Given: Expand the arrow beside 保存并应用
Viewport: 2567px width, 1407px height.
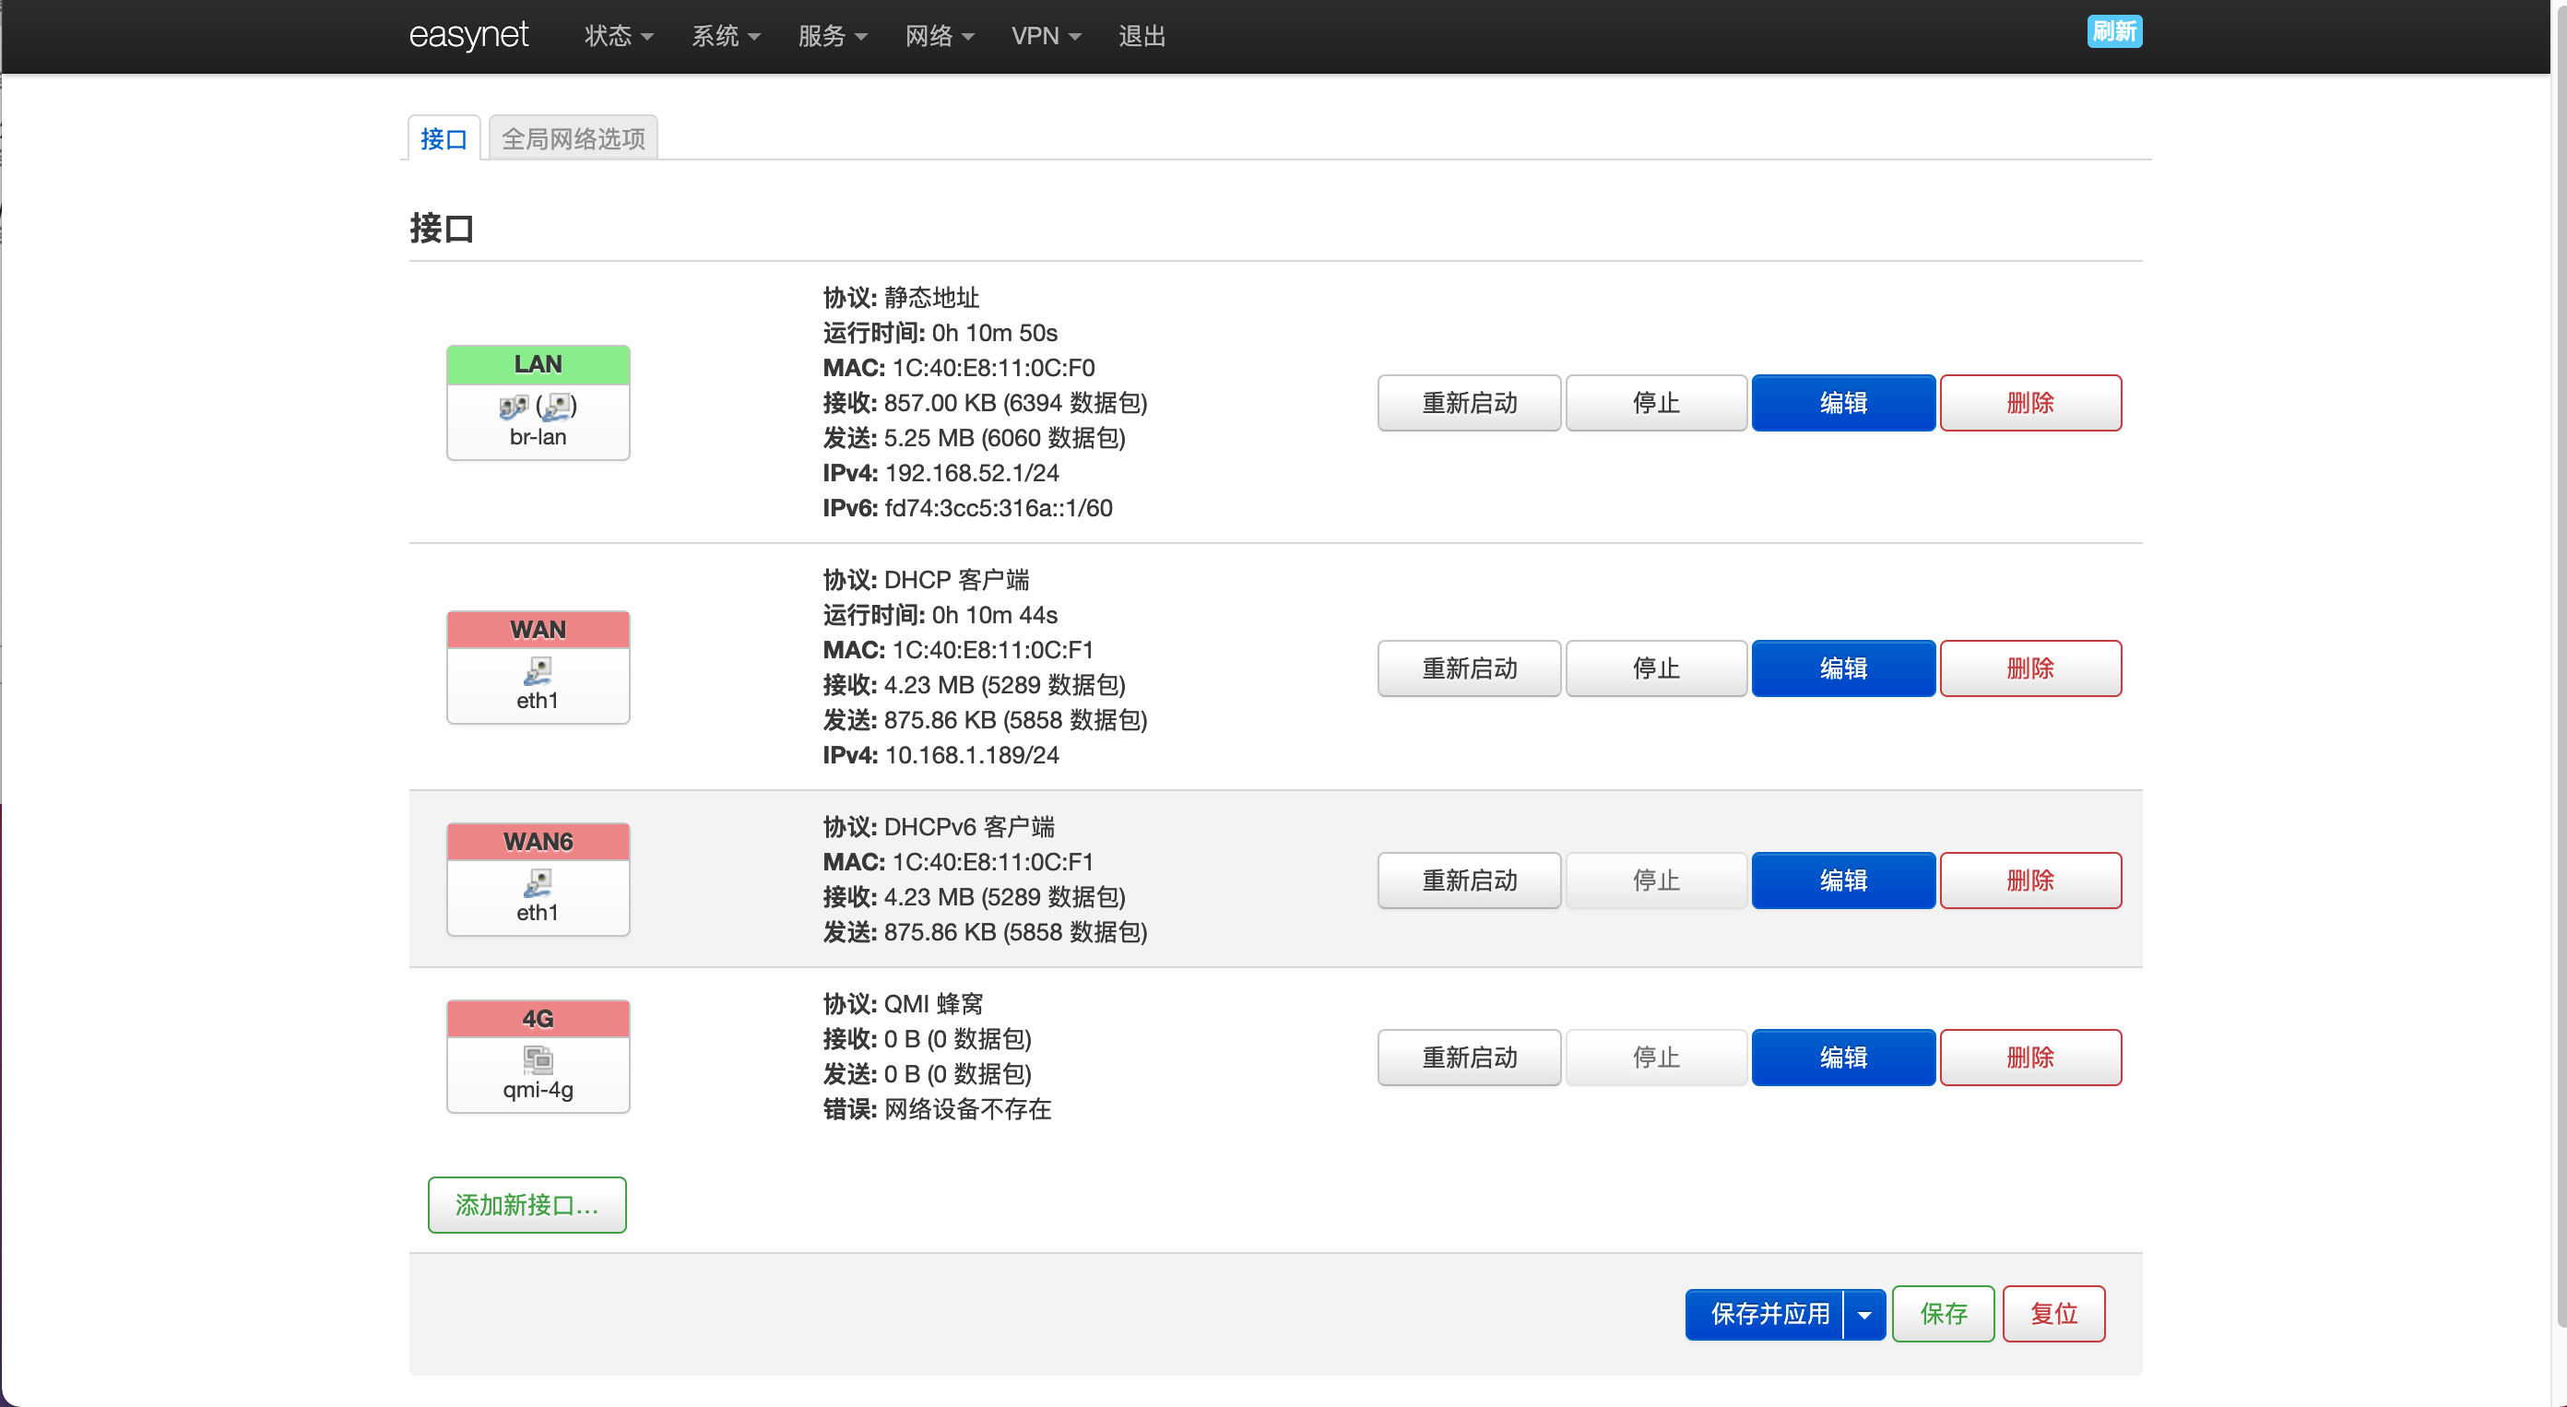Looking at the screenshot, I should click(x=1864, y=1314).
